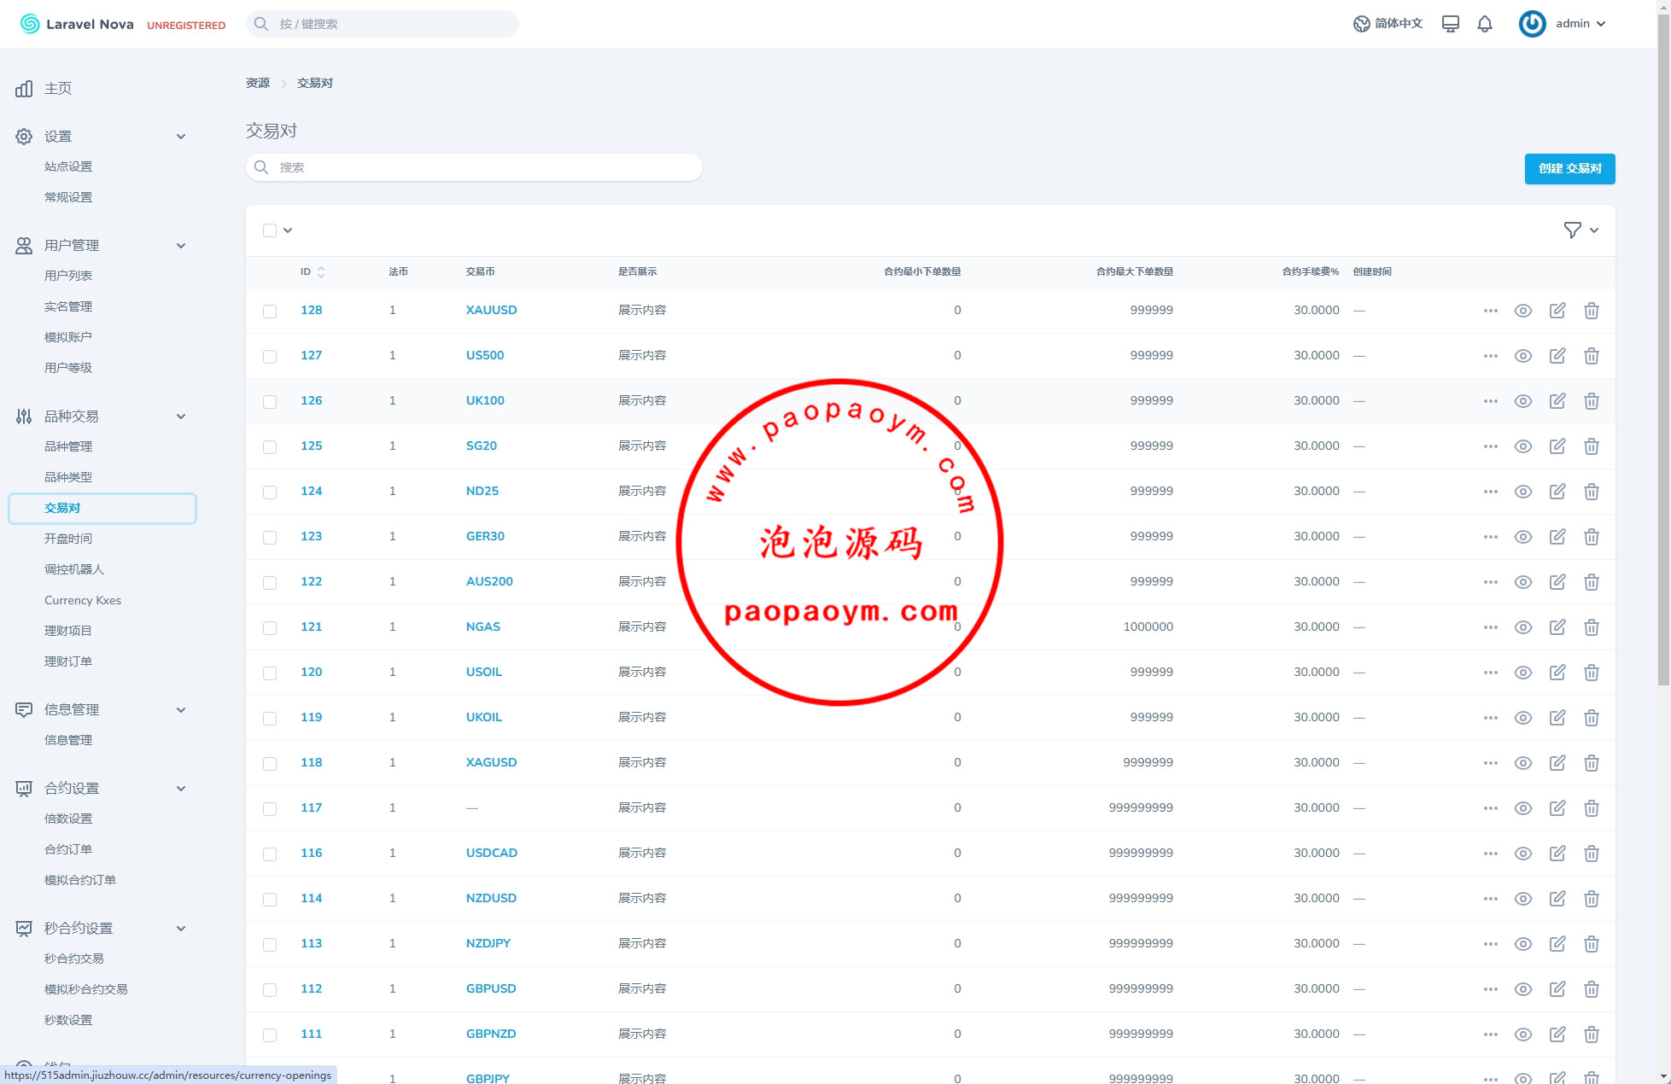
Task: Edit the NGAS trading pair
Action: [x=1557, y=627]
